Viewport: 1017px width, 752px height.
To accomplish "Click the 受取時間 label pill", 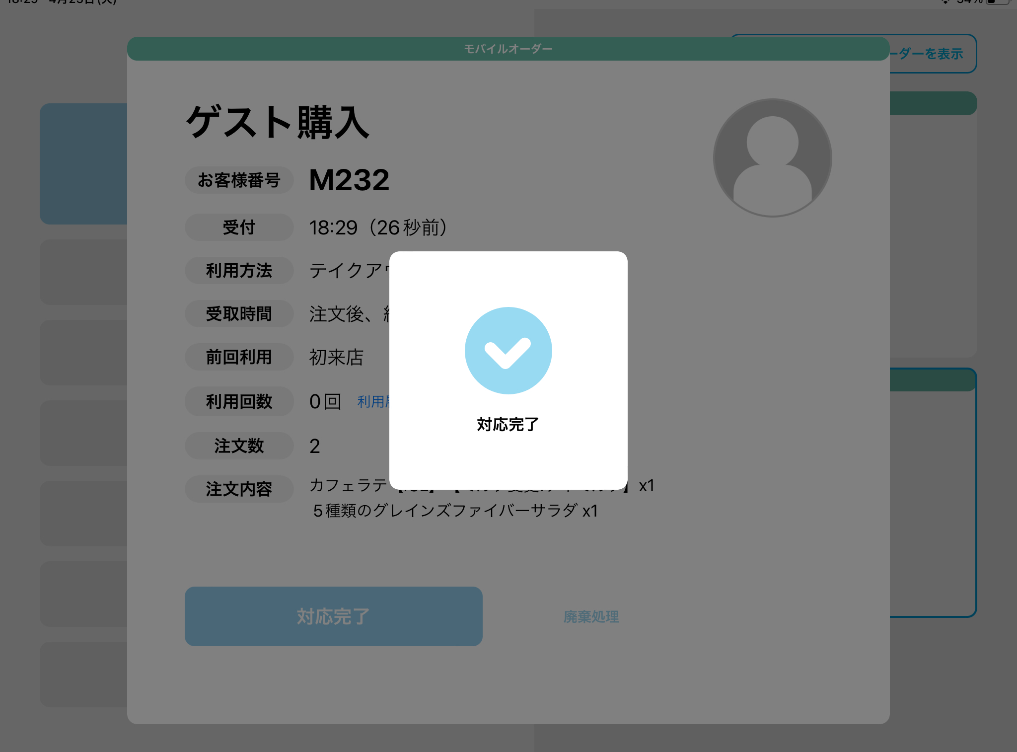I will [239, 314].
